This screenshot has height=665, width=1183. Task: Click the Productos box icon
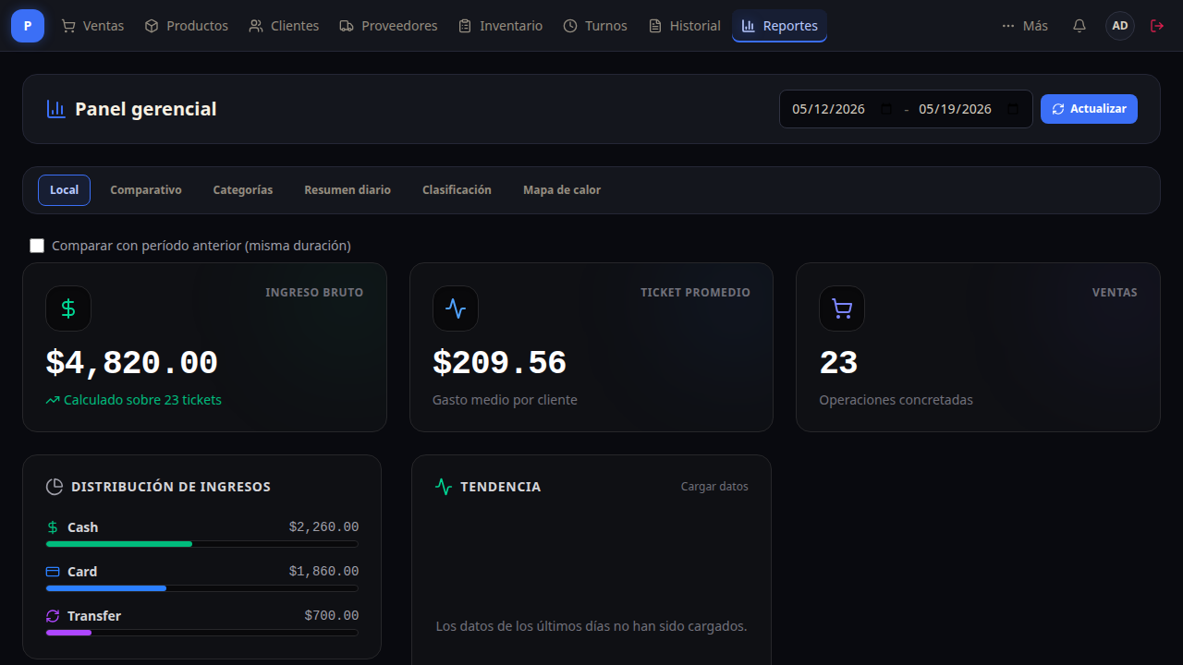(x=152, y=26)
